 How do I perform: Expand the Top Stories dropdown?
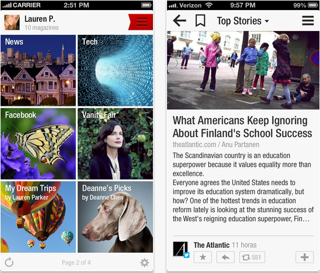coord(243,21)
